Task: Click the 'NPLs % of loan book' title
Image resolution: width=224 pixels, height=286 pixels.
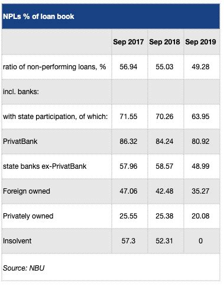Action: pyautogui.click(x=38, y=17)
